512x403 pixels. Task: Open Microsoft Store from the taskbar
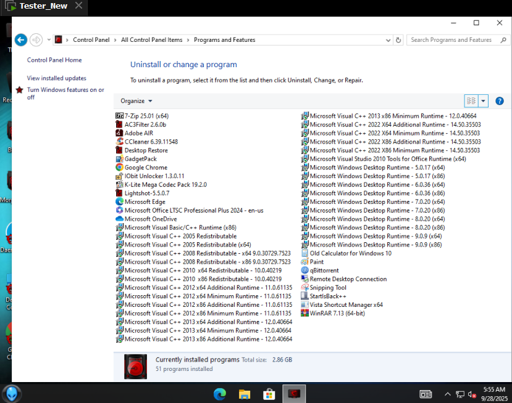[x=269, y=394]
